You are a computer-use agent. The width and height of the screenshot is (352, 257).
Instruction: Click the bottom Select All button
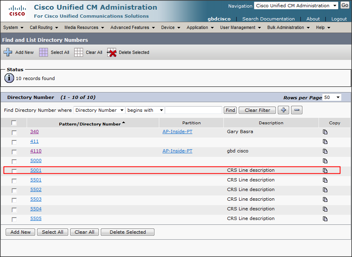tap(52, 232)
